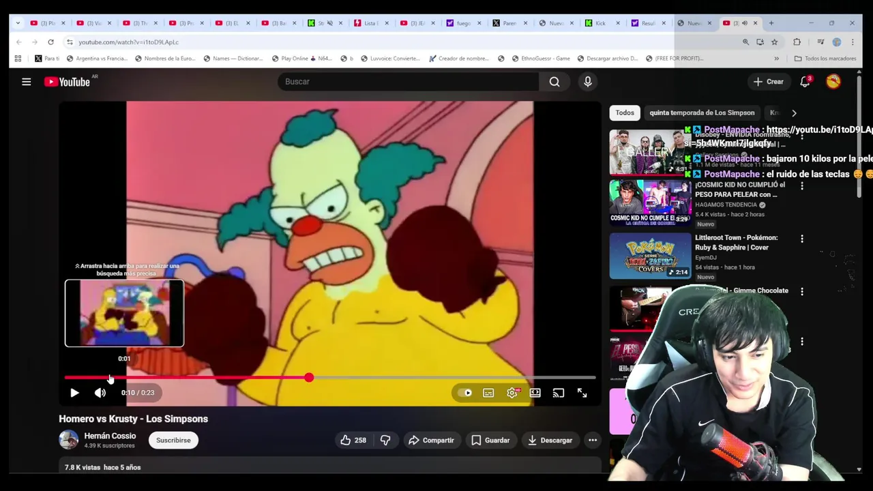Open the tab search dropdown arrow

(18, 23)
